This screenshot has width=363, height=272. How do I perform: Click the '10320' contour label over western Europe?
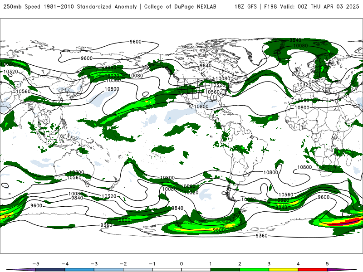coord(304,85)
